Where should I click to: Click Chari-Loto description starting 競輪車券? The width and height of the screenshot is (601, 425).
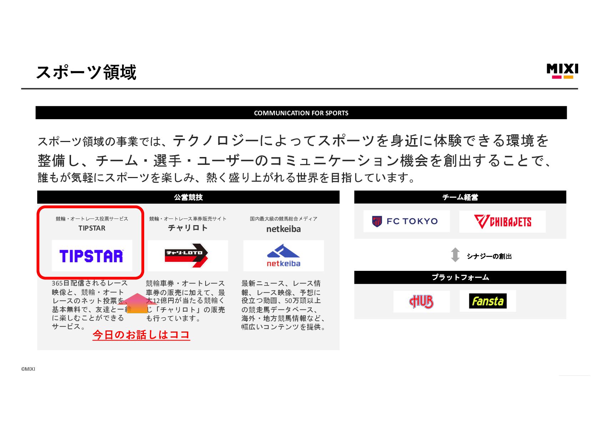[x=186, y=301]
